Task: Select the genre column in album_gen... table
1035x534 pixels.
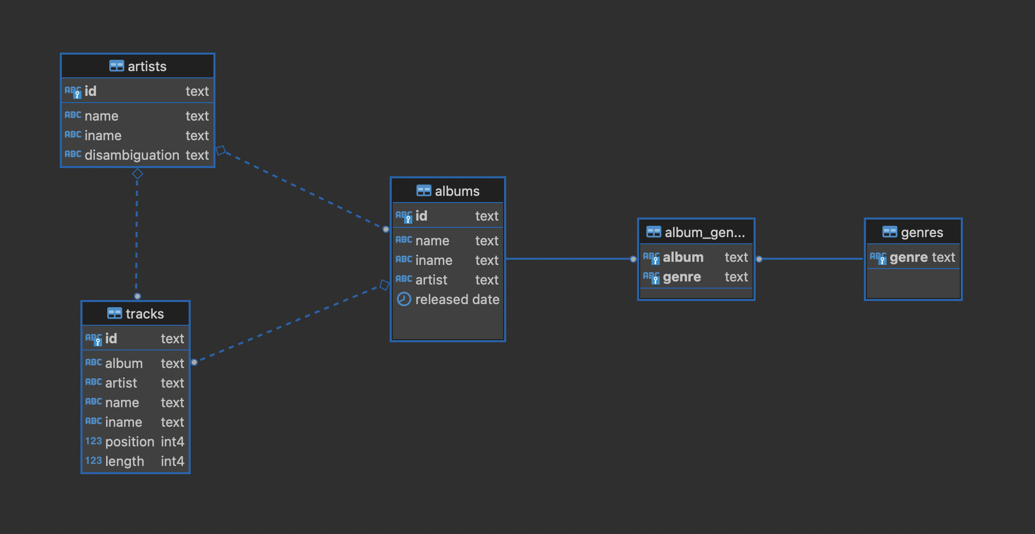Action: [x=696, y=277]
